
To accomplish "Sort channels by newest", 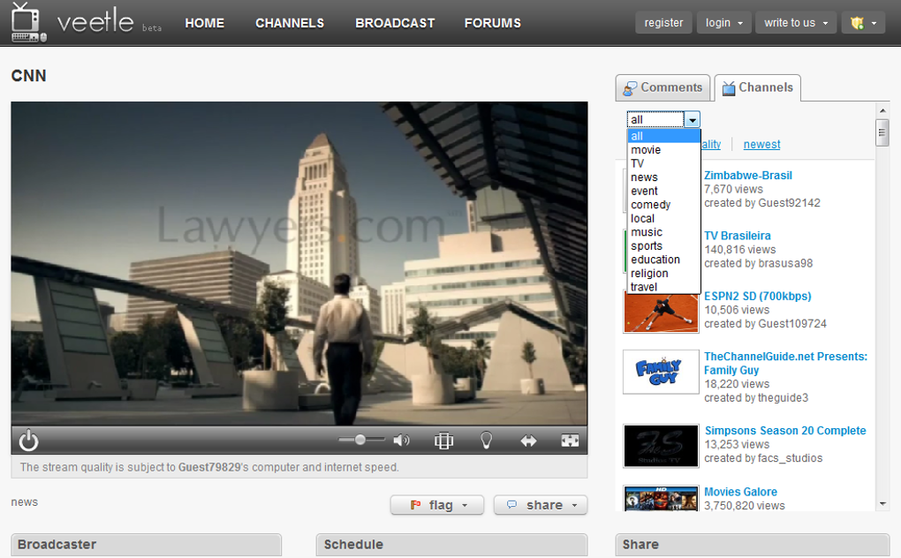I will (761, 145).
